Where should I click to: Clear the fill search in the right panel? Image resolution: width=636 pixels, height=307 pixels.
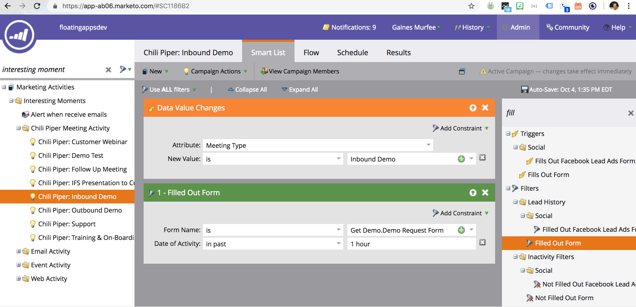tap(631, 113)
